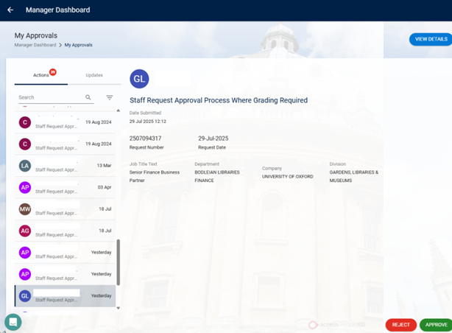Click the back arrow in header
The image size is (452, 333).
coord(10,10)
